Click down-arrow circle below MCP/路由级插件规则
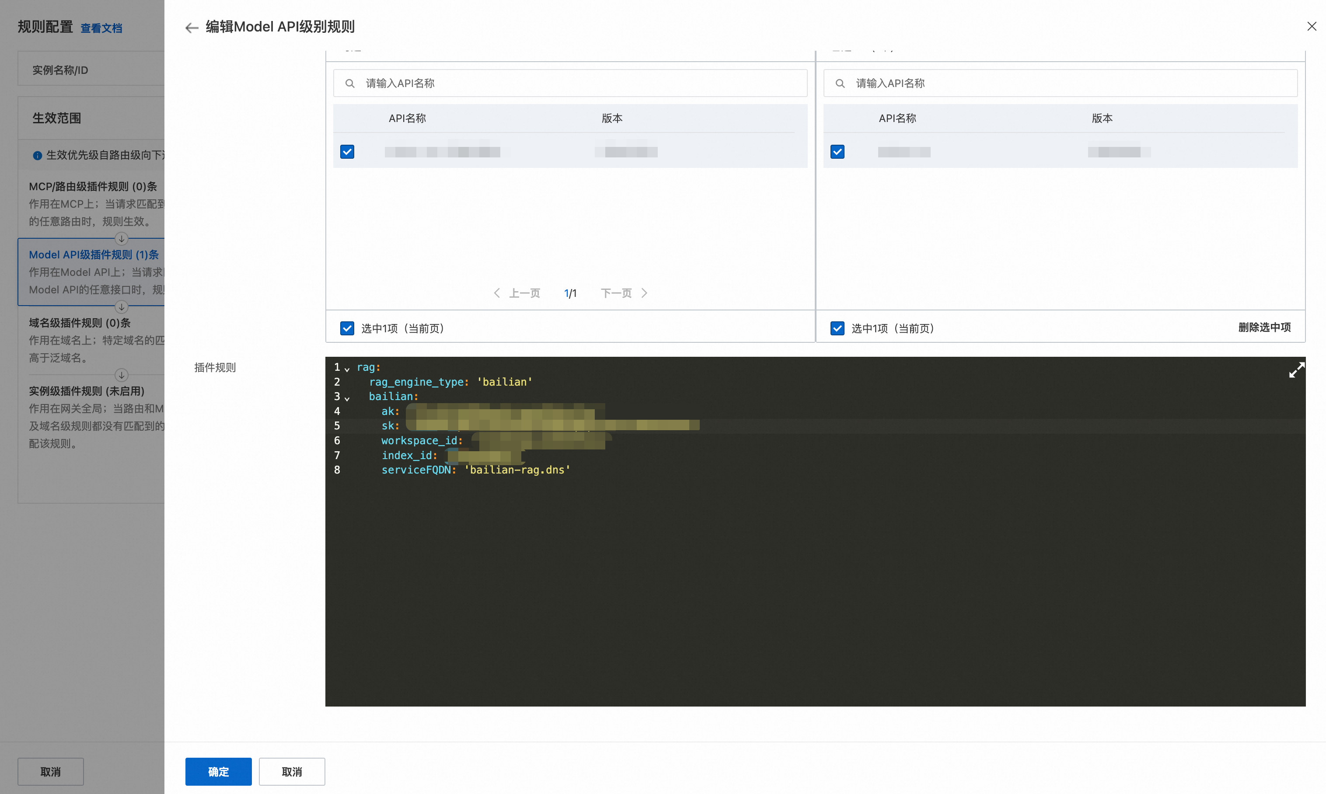The height and width of the screenshot is (794, 1326). 122,239
